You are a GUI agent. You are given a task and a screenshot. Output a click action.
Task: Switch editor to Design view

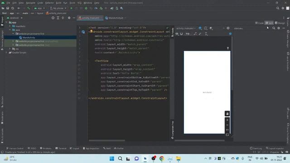click(x=280, y=23)
